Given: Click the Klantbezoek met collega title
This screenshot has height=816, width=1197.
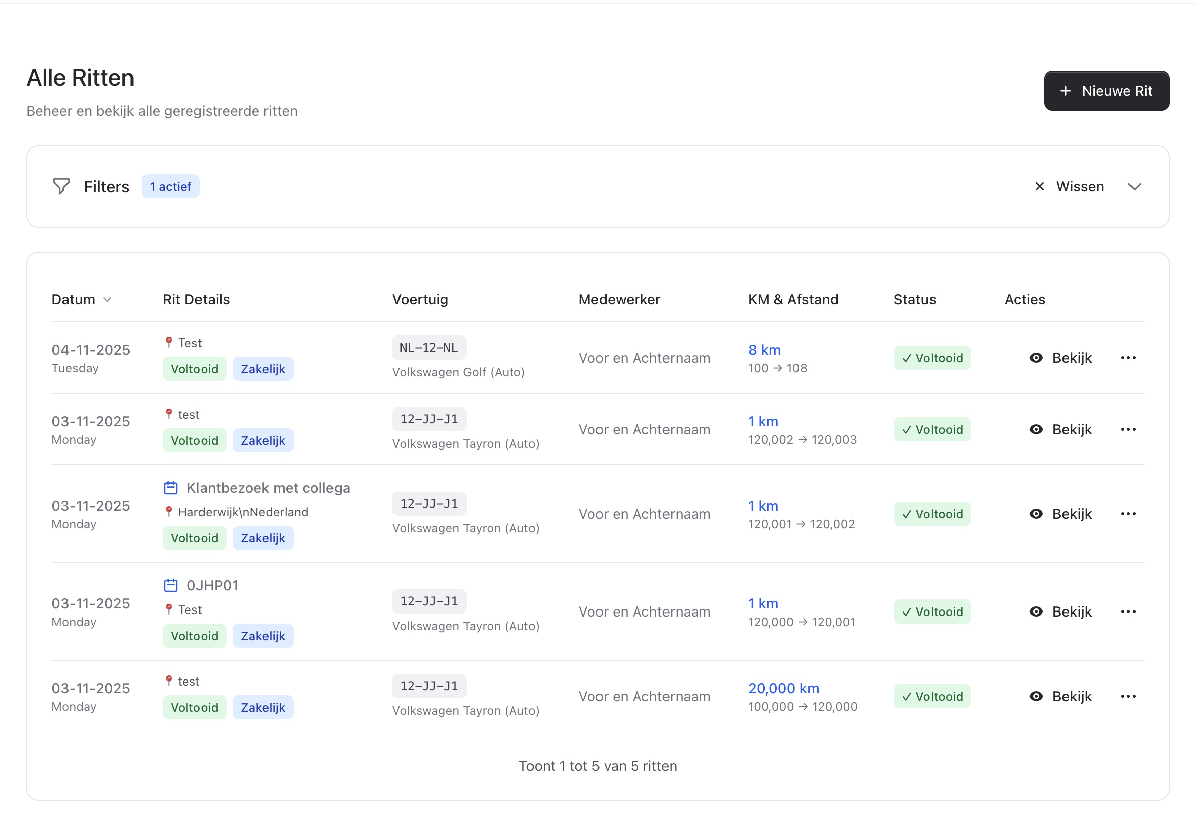Looking at the screenshot, I should (x=268, y=488).
